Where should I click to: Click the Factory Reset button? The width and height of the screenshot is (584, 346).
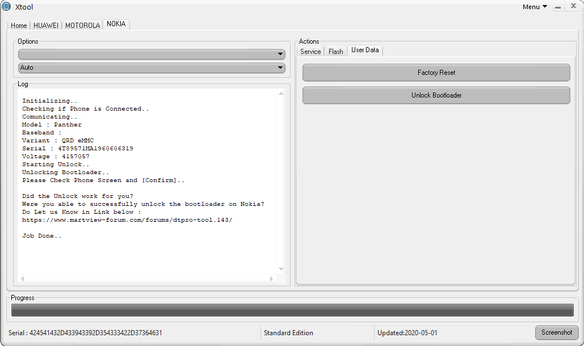tap(436, 73)
